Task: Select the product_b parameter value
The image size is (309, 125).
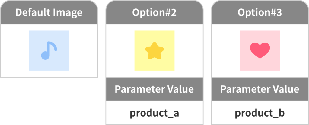Action: [260, 113]
